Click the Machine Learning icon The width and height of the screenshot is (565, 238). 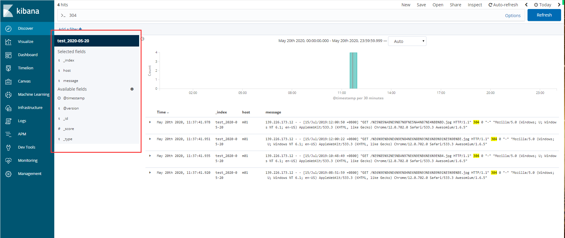coord(8,95)
